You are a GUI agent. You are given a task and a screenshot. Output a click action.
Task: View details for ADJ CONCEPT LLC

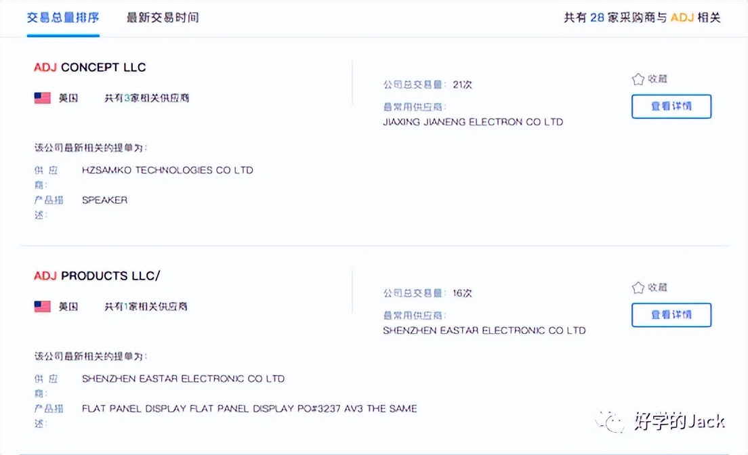coord(671,107)
